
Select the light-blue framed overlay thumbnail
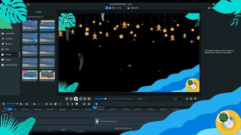click(x=30, y=75)
